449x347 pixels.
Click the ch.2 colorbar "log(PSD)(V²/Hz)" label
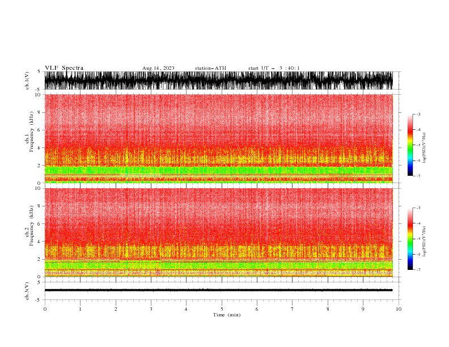click(424, 242)
